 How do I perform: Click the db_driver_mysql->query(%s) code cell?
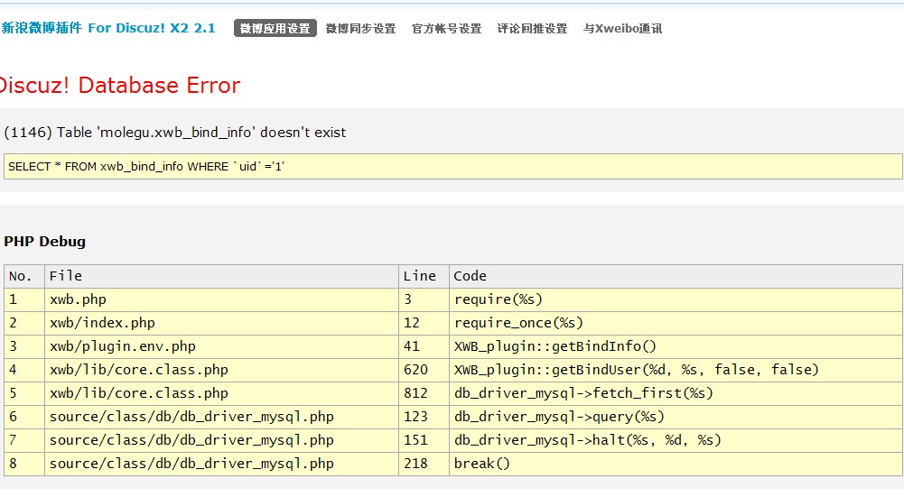[x=676, y=417]
